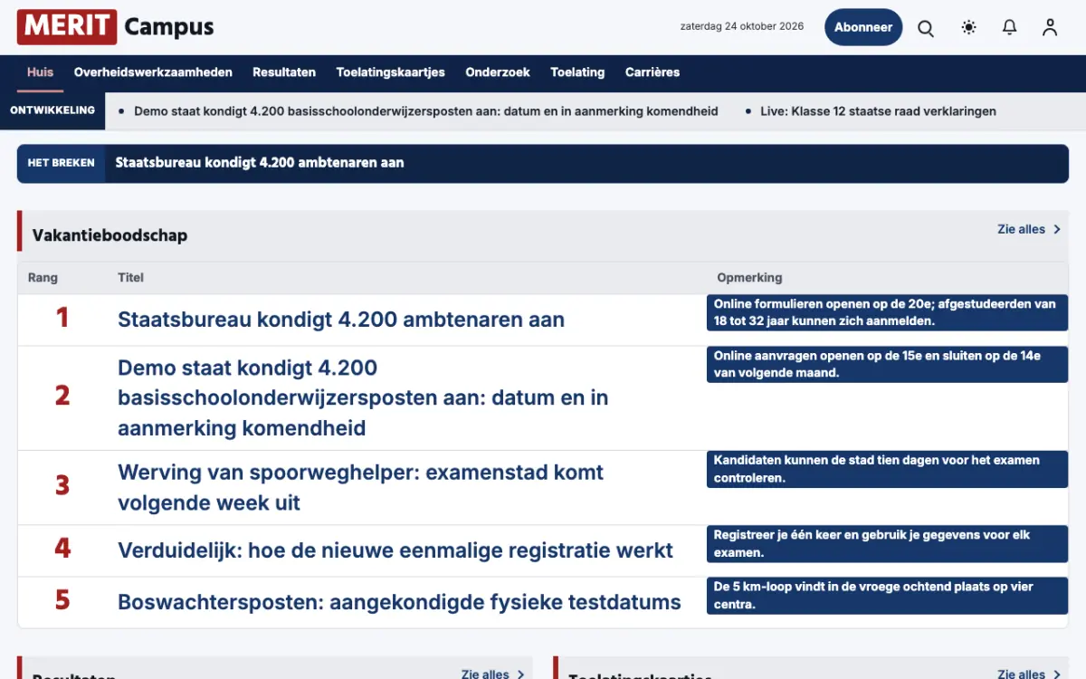Click Zie alles in Toelatingskaartjes section
The width and height of the screenshot is (1086, 679).
(x=1021, y=674)
